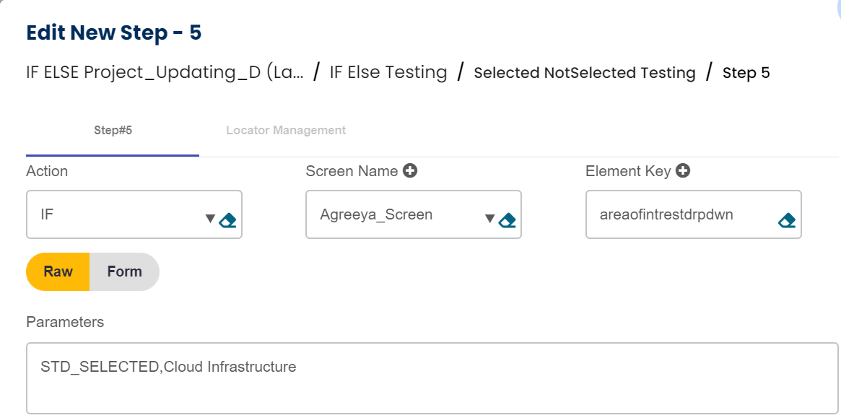Open Selected NotSelected Testing breadcrumb
This screenshot has width=841, height=418.
(x=584, y=73)
